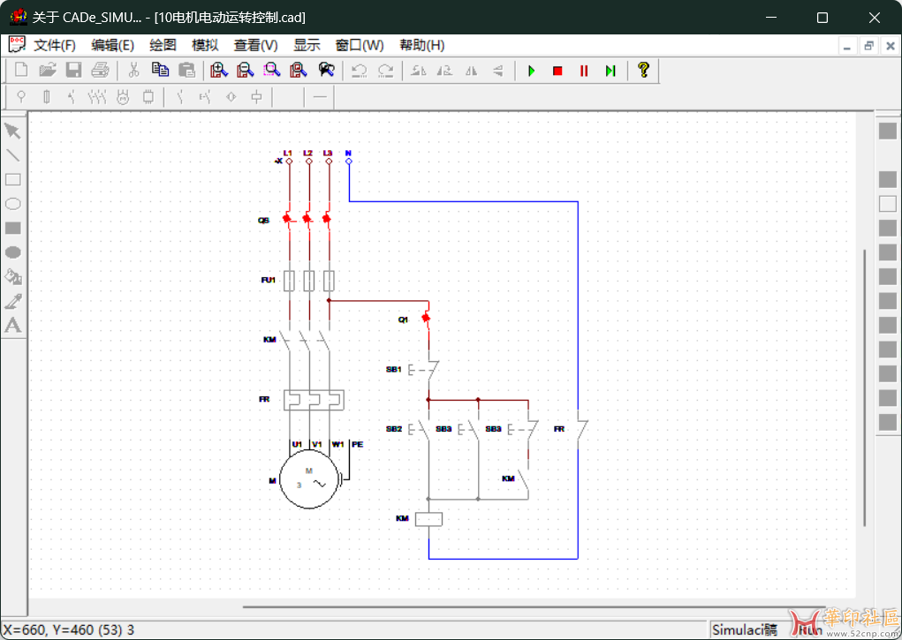
Task: Toggle the Q1 breaker in the control circuit
Action: coord(427,318)
